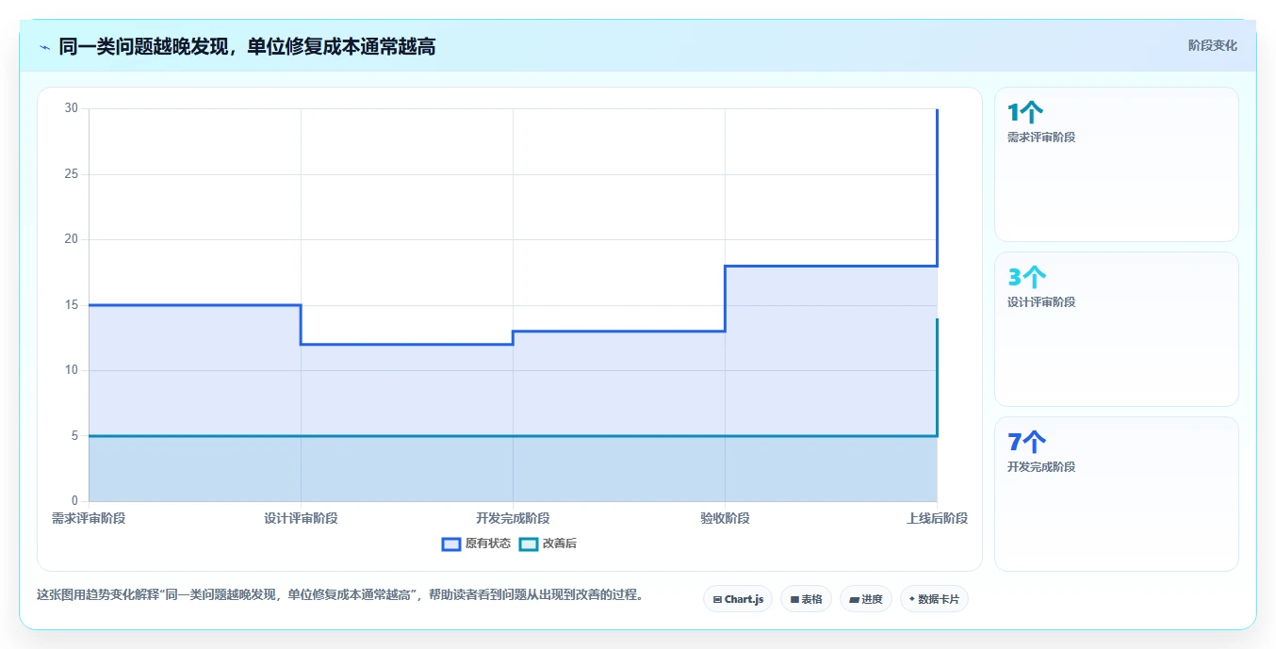The height and width of the screenshot is (649, 1276).
Task: Click the blue 原有状态 legend color box
Action: tap(451, 544)
